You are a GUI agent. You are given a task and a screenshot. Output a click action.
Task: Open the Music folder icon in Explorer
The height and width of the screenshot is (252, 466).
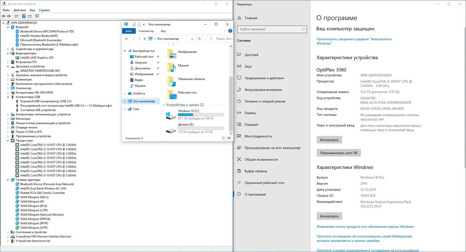(171, 67)
